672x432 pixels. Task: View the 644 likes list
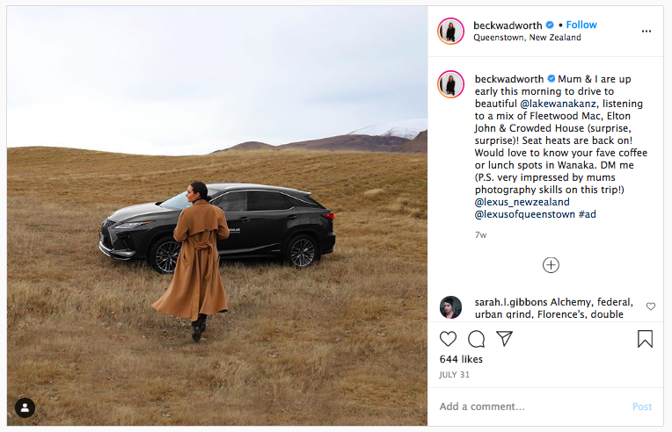(461, 359)
